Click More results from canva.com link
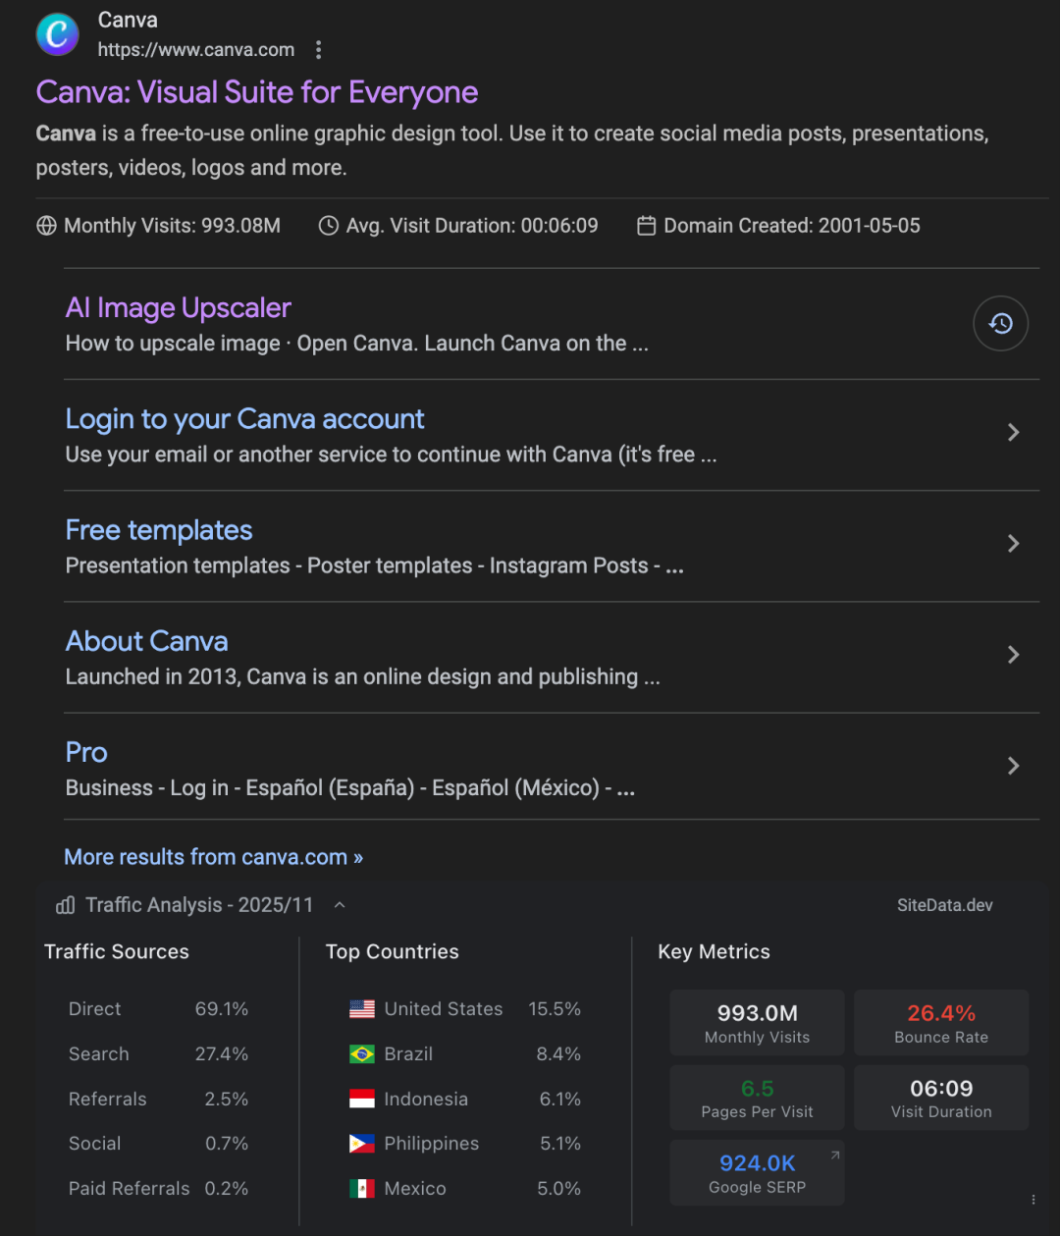This screenshot has height=1236, width=1060. coord(213,857)
